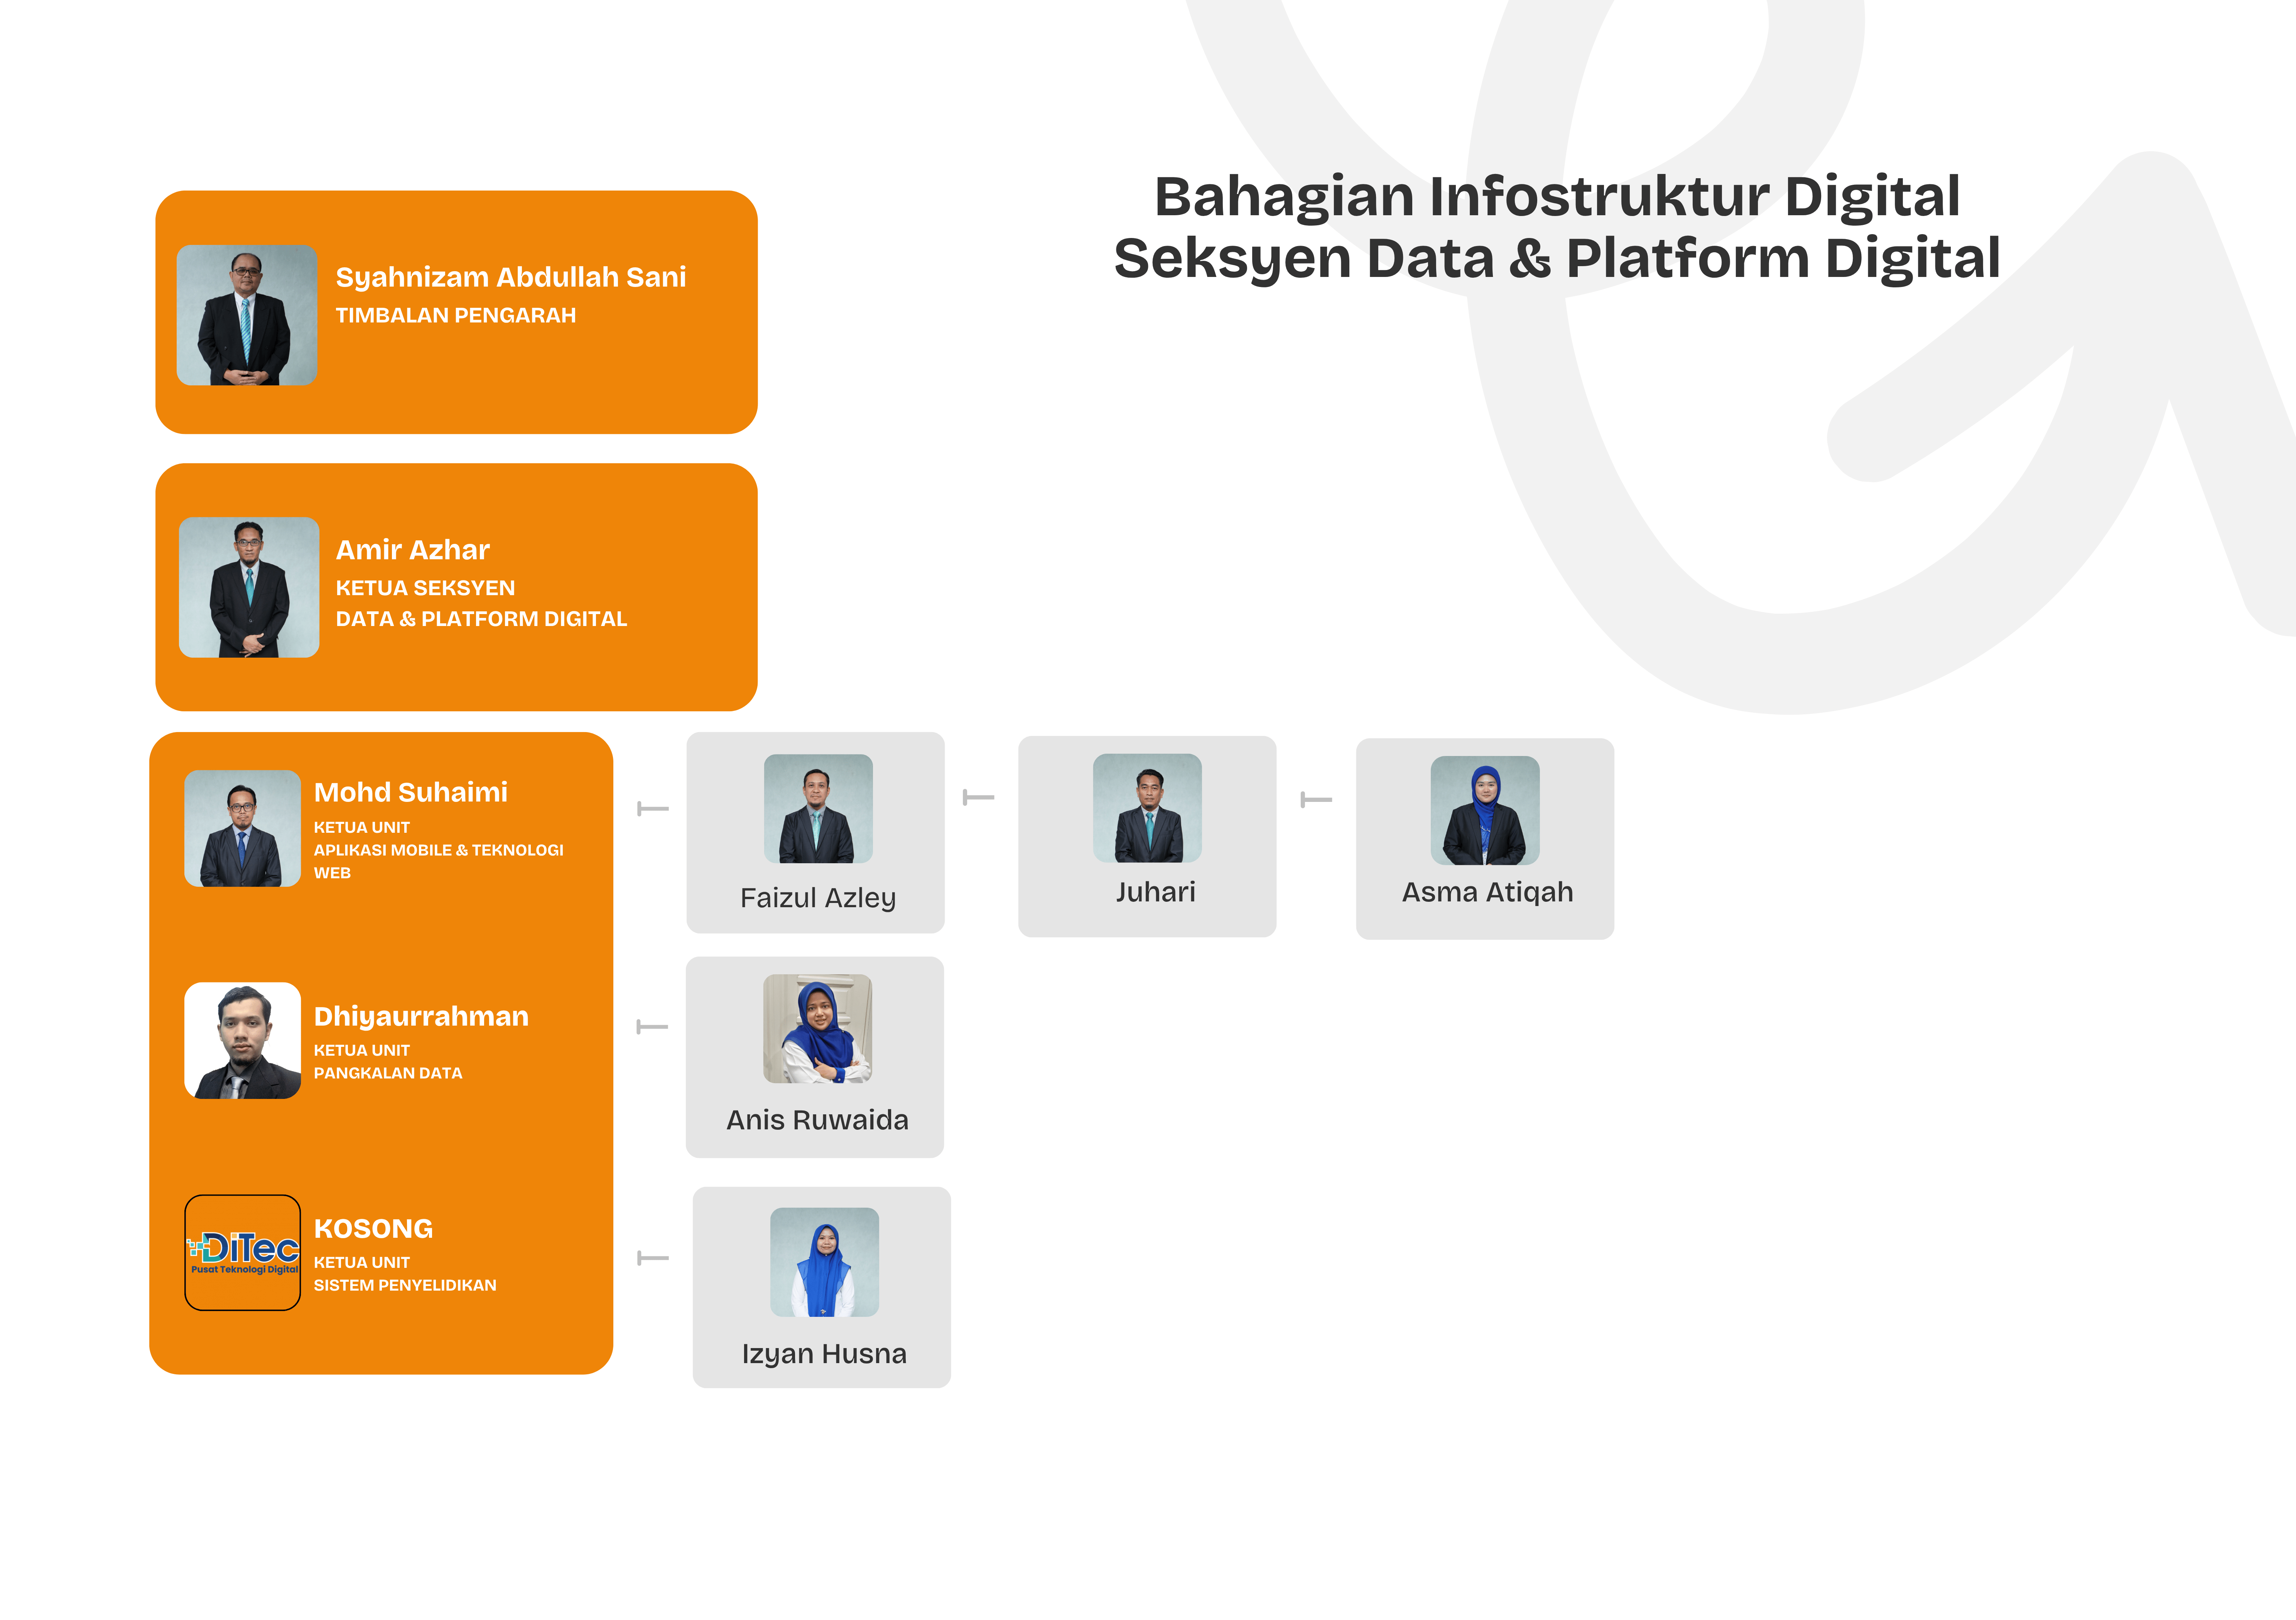Select the "TIMBALAN PENGARAH" title text
Screen dimensions: 2296x1620
tap(456, 315)
